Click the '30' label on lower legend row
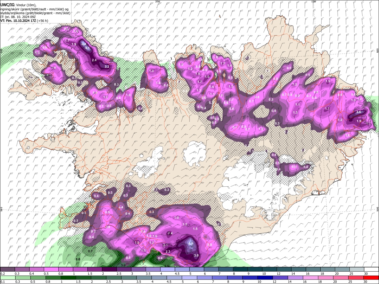379x284 pixels. (366, 282)
